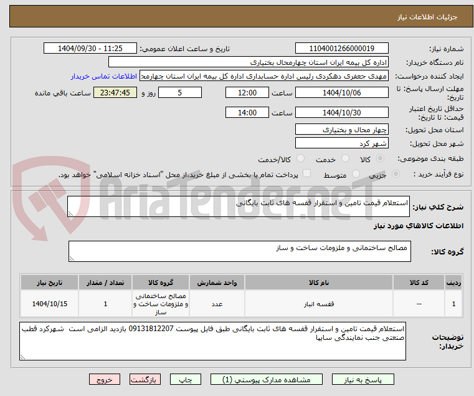Screen dimensions: 474x396
Task: Select the متوسط purchase type radio
Action: [356, 174]
